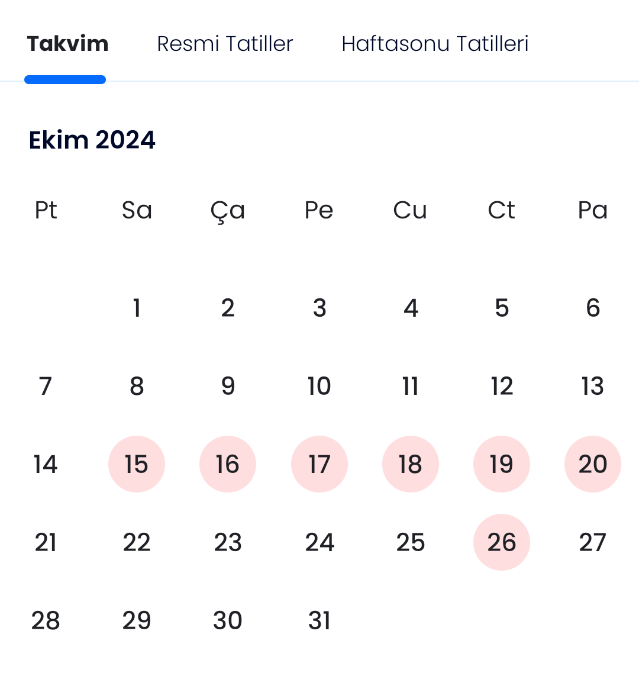The image size is (639, 679).
Task: Switch to the Takvim tab
Action: tap(67, 44)
